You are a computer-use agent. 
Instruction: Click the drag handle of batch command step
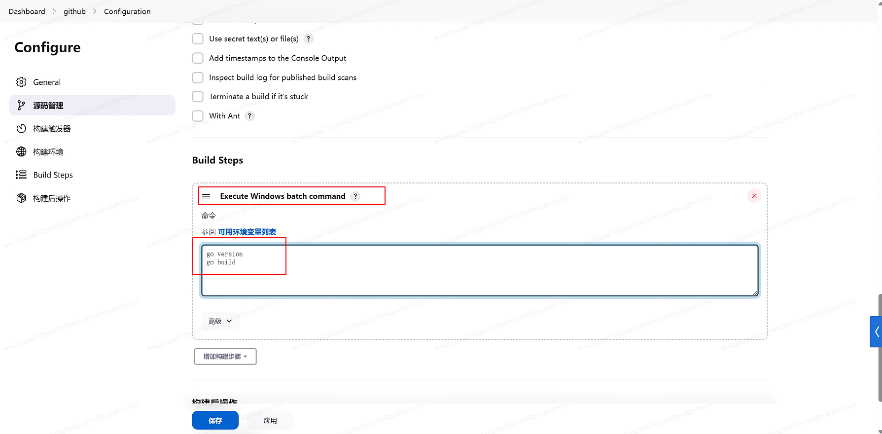pyautogui.click(x=207, y=196)
